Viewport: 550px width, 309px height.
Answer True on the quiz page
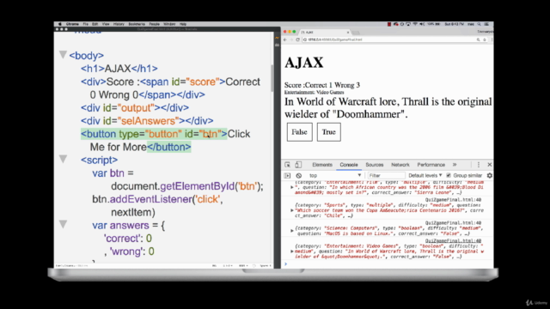(328, 132)
